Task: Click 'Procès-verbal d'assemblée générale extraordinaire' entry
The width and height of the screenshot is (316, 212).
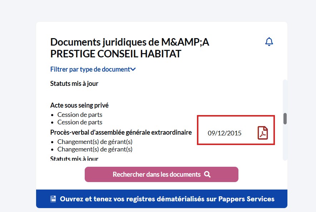Action: (x=121, y=133)
